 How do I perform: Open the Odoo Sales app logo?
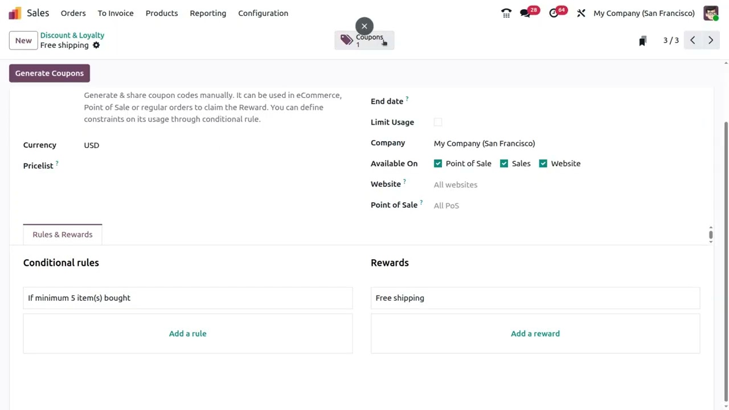pyautogui.click(x=15, y=13)
